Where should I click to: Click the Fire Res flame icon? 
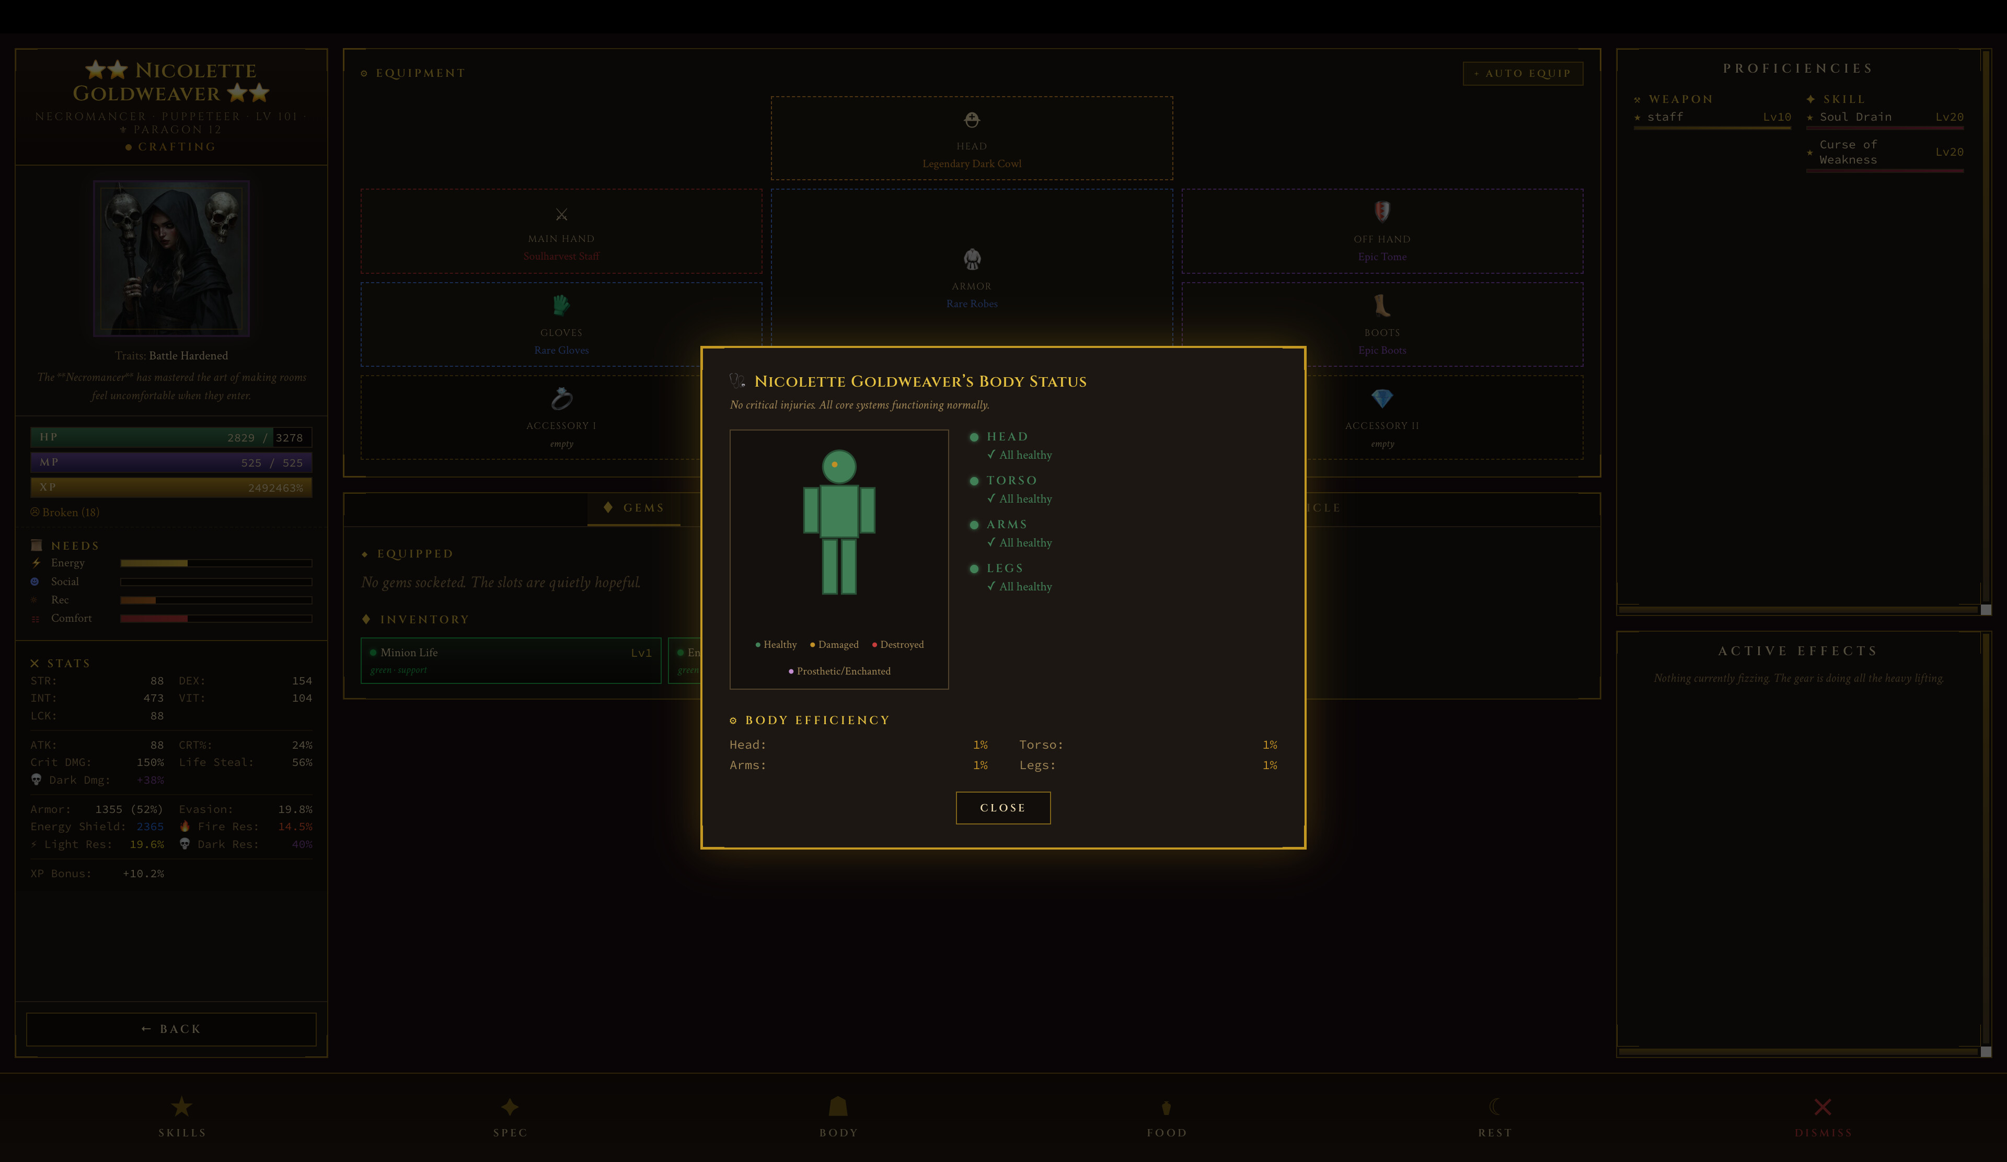point(185,826)
